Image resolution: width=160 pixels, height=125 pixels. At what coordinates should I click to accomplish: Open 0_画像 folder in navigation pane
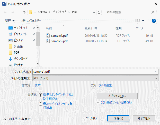point(18,46)
